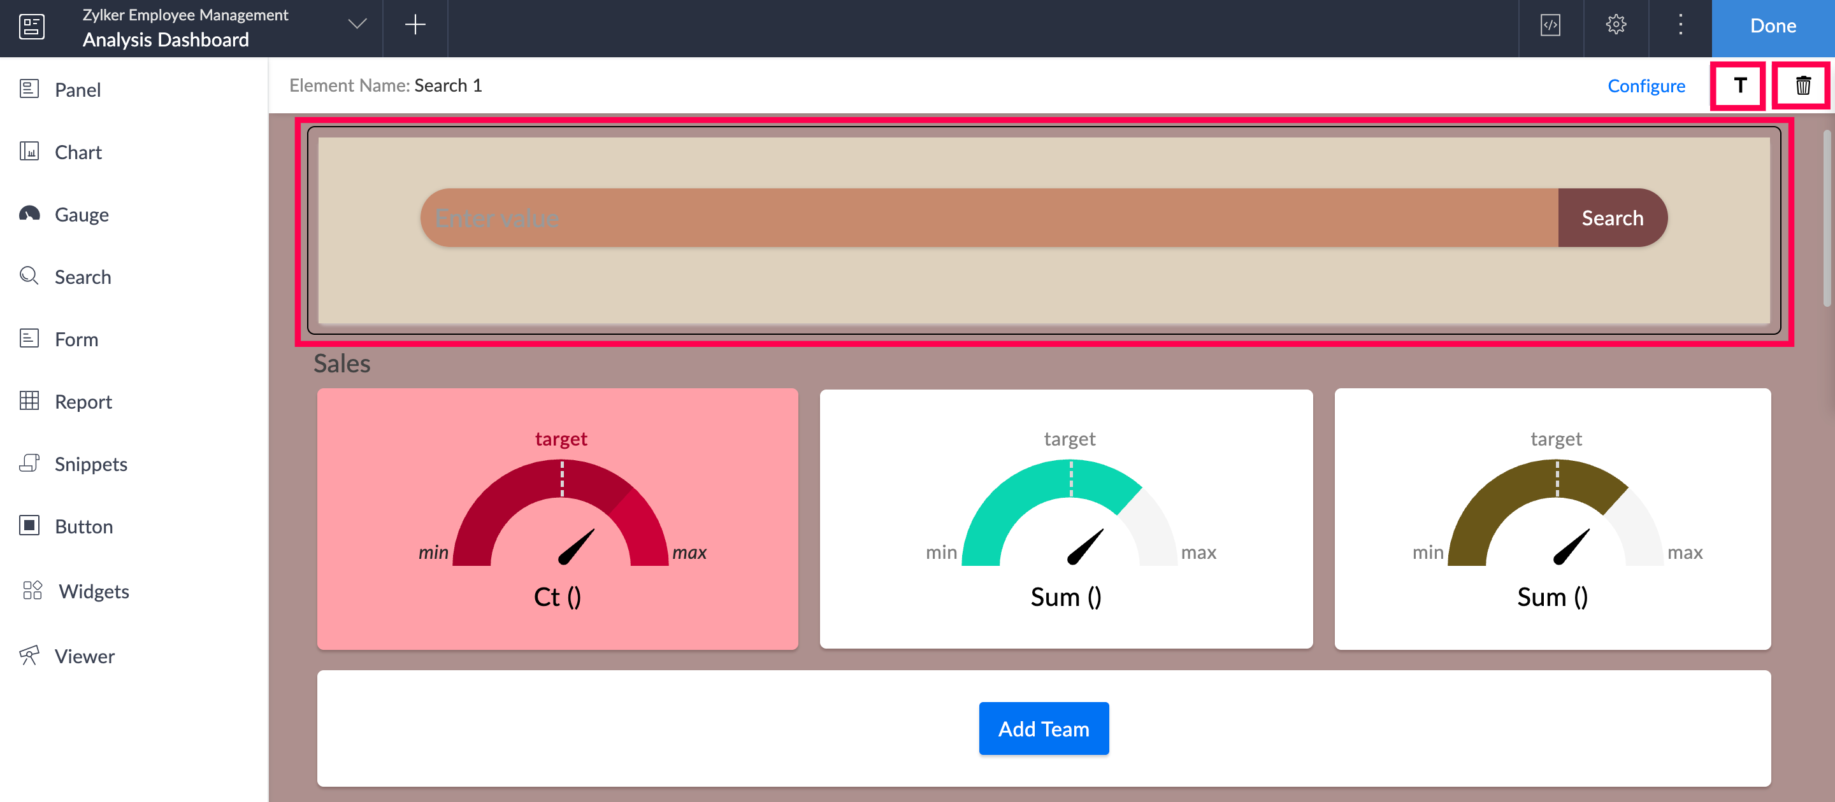
Task: Select the Snippets element in sidebar
Action: coord(90,464)
